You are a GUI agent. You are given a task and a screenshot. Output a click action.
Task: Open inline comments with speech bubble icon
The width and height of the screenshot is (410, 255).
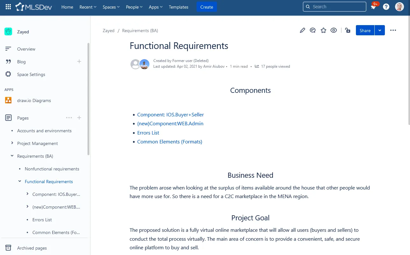pyautogui.click(x=313, y=30)
